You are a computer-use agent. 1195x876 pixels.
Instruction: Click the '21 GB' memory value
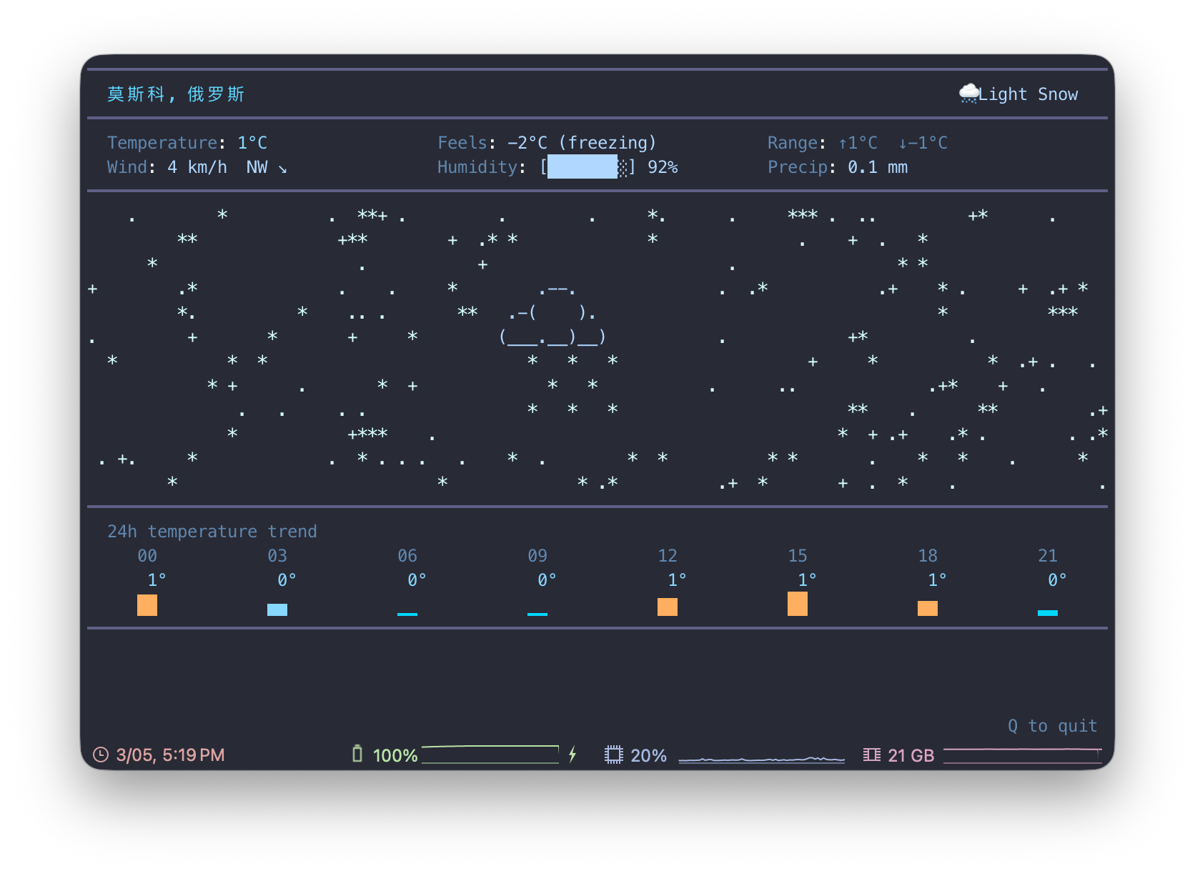tap(911, 755)
